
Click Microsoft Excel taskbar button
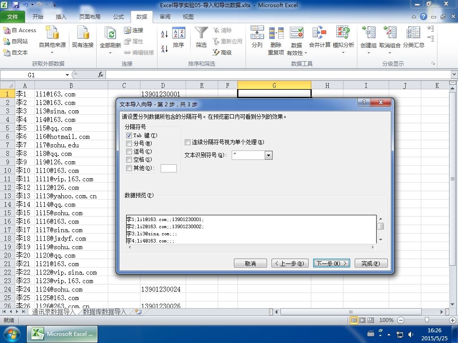pos(62,334)
